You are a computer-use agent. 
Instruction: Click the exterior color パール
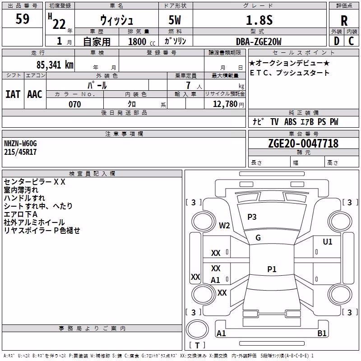click(97, 85)
